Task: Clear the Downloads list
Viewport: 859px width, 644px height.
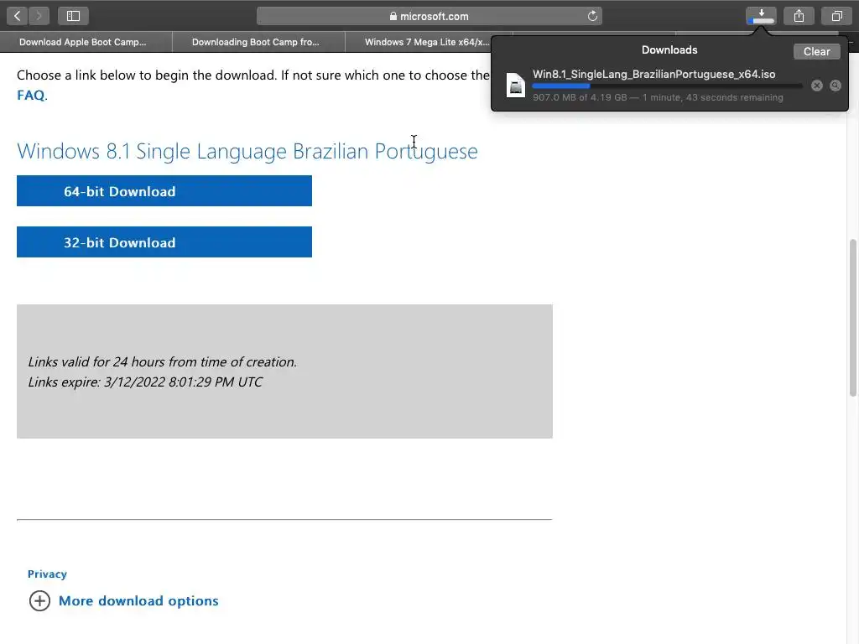Action: 816,51
